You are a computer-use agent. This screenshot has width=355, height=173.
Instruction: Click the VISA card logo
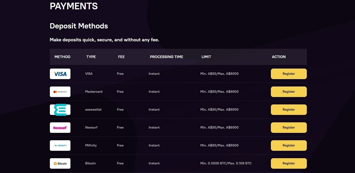(60, 74)
